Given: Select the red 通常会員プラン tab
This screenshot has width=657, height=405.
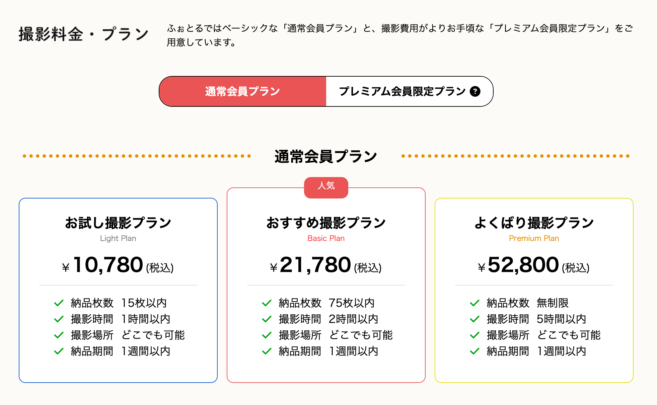Looking at the screenshot, I should click(242, 91).
